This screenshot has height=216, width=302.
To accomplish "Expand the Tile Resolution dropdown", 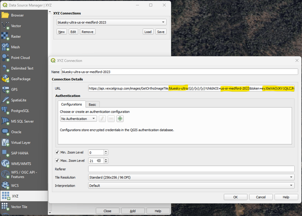I will point(191,177).
